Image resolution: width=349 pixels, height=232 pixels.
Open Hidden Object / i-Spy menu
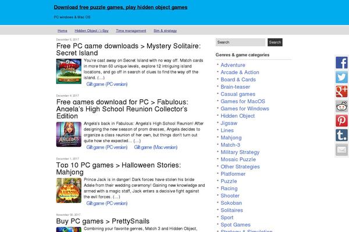[91, 31]
